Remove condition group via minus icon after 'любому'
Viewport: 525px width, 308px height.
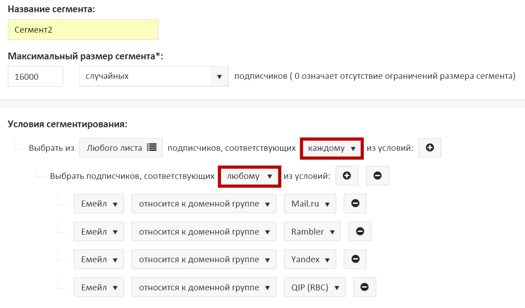click(x=377, y=176)
